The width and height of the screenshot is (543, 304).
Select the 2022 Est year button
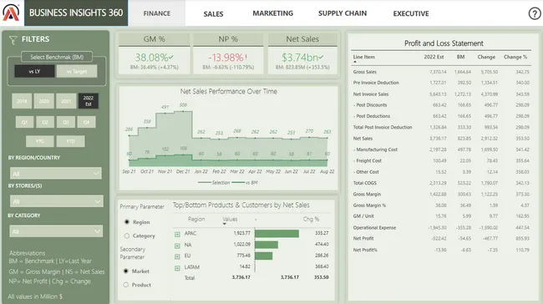coord(89,101)
